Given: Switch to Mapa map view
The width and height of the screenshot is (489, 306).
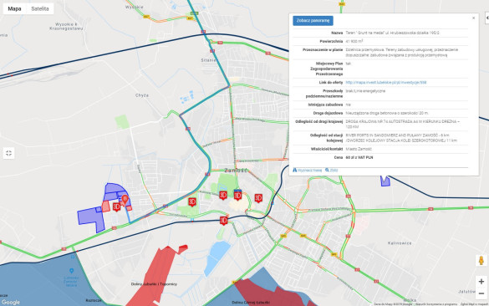Looking at the screenshot, I should tap(15, 8).
